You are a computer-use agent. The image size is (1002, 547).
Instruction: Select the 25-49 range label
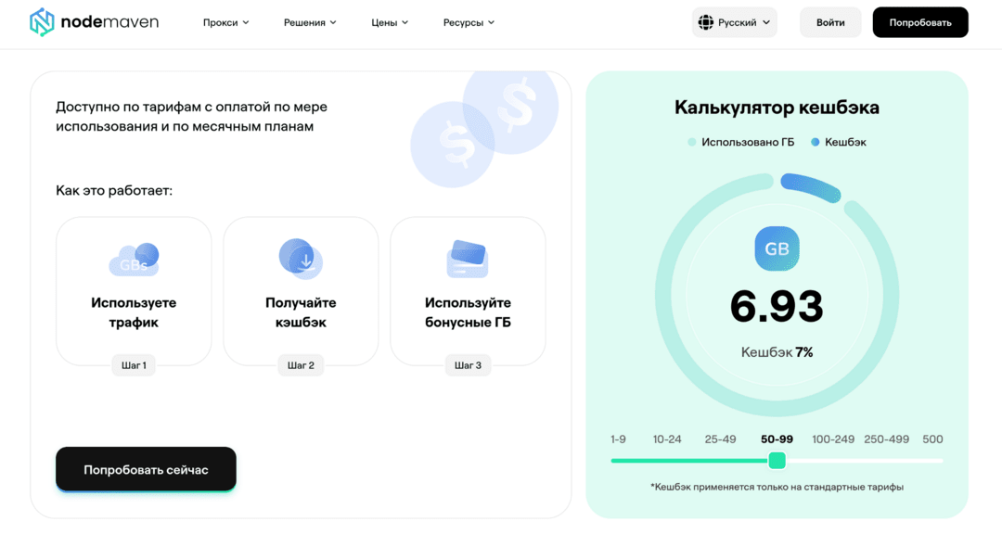[x=720, y=439]
